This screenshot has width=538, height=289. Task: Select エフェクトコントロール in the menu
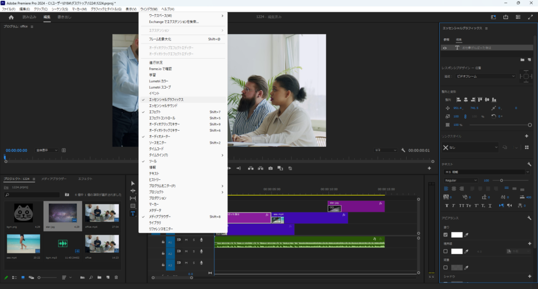point(162,118)
